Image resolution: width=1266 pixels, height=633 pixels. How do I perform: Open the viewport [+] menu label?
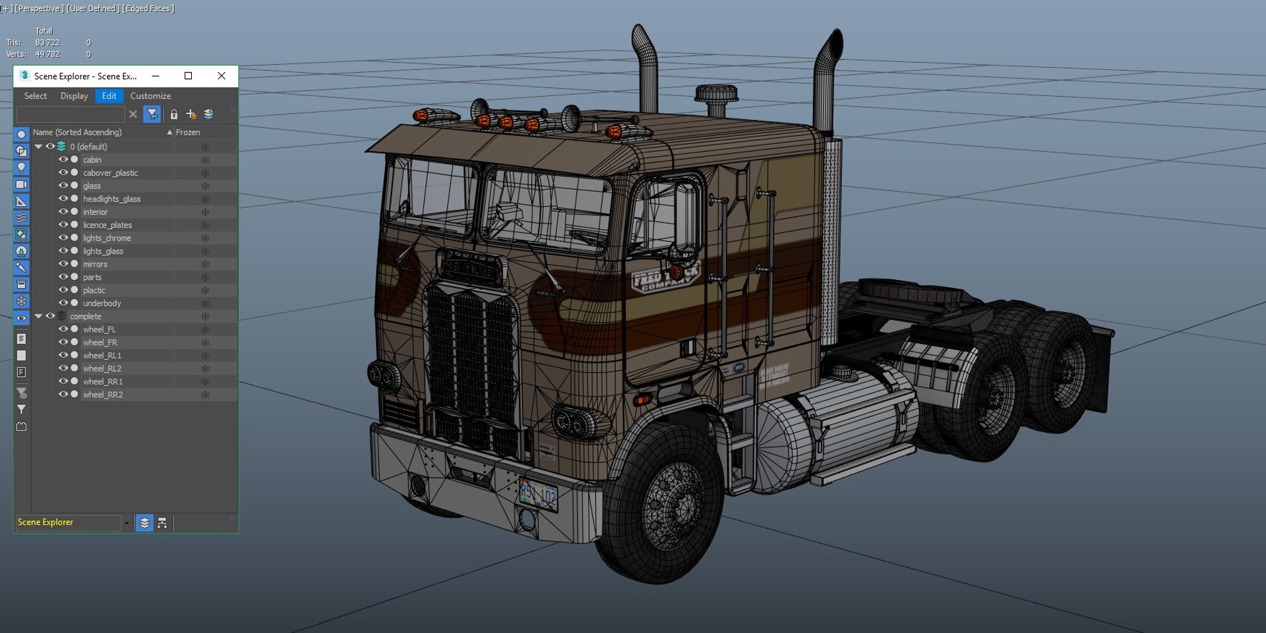click(6, 9)
